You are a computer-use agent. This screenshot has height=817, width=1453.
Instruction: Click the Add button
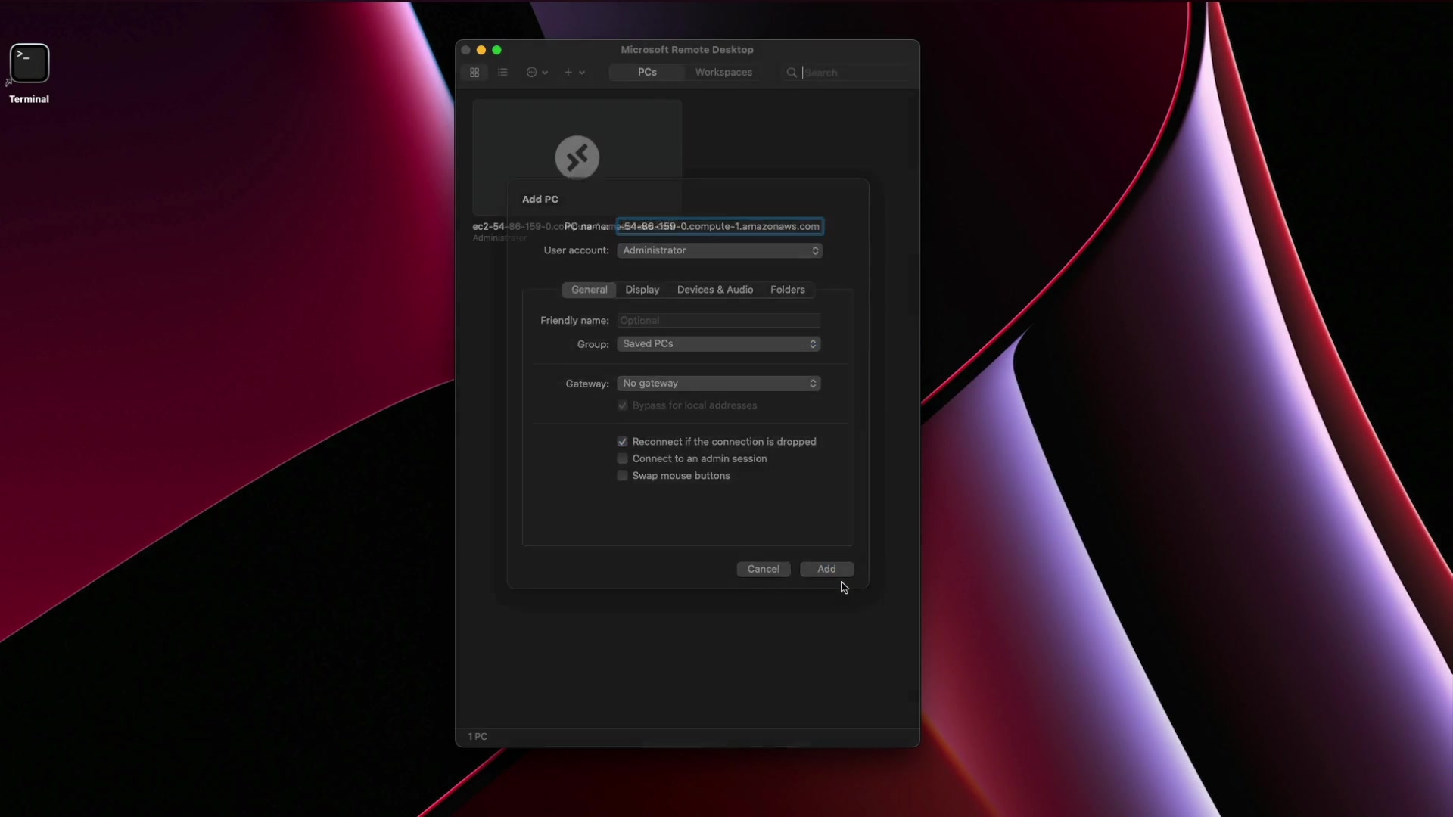click(x=826, y=569)
